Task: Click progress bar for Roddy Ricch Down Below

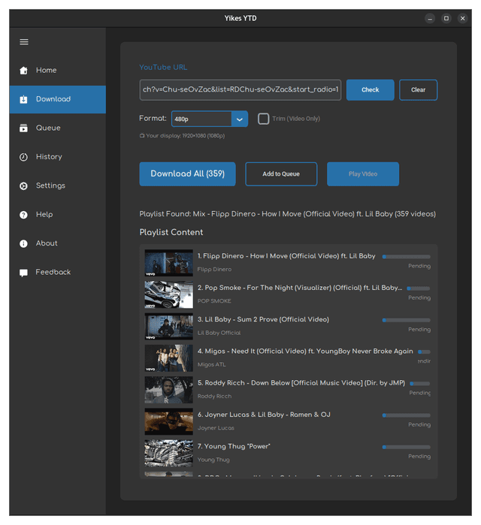Action: coord(420,384)
